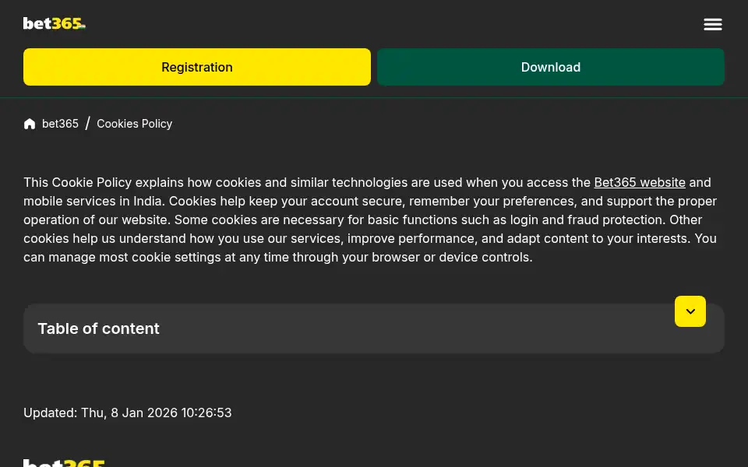The image size is (748, 467).
Task: Open the hamburger menu icon
Action: 713,24
